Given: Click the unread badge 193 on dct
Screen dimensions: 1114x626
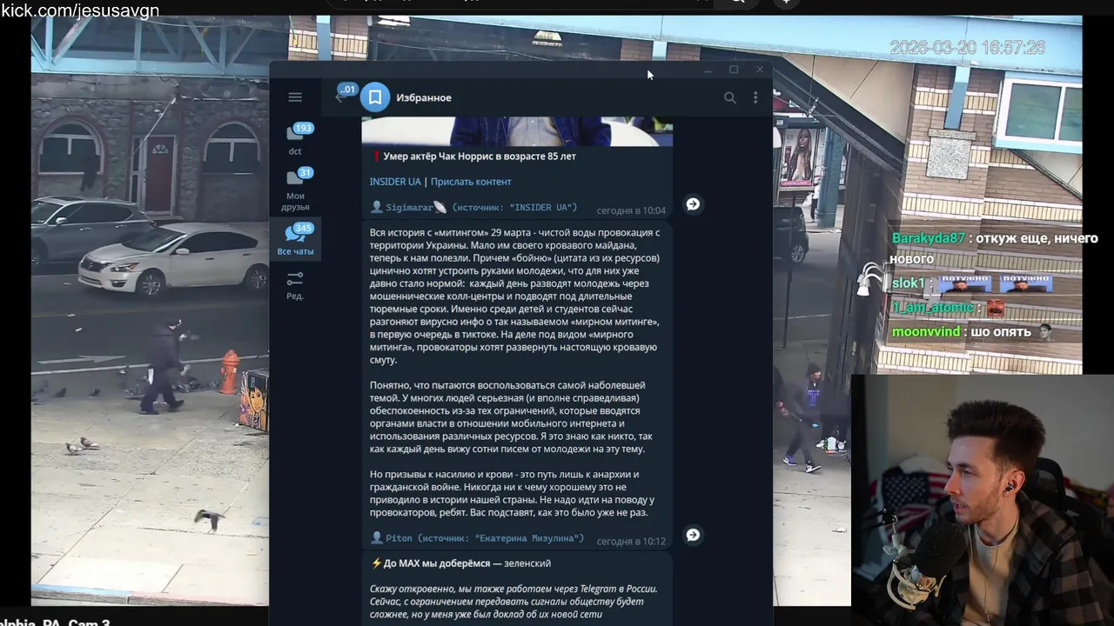Looking at the screenshot, I should [x=303, y=128].
